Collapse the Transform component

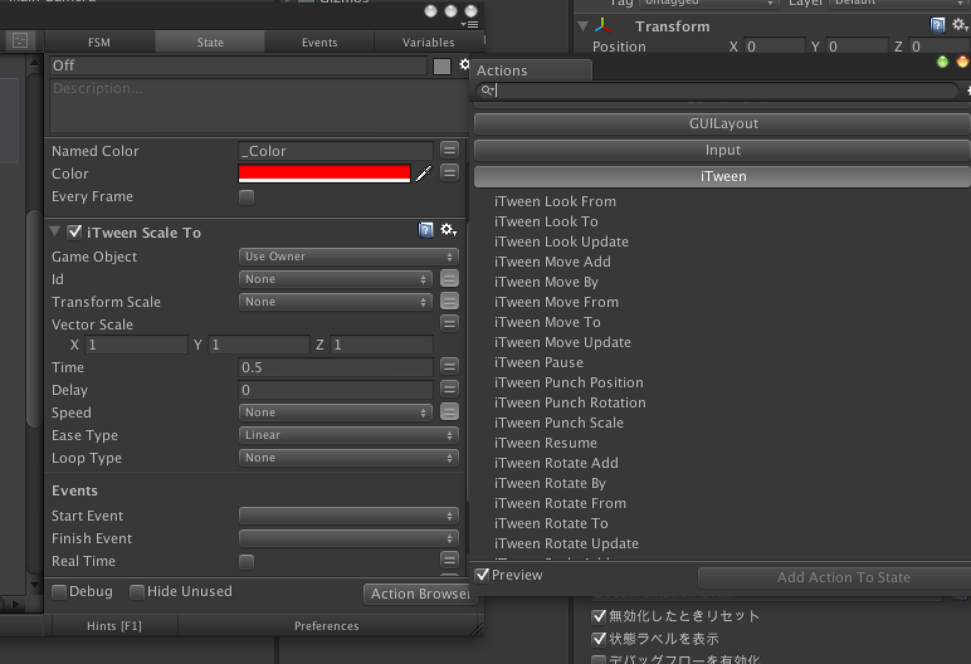[x=583, y=26]
